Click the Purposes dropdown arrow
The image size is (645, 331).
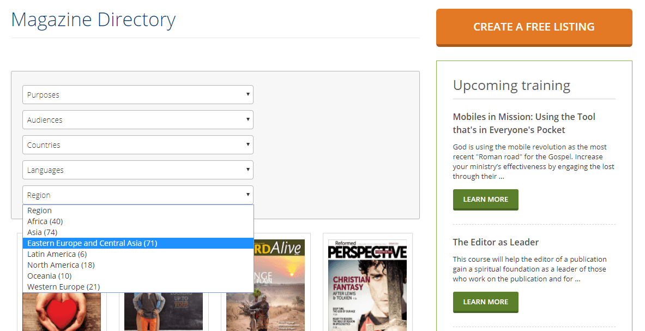248,94
